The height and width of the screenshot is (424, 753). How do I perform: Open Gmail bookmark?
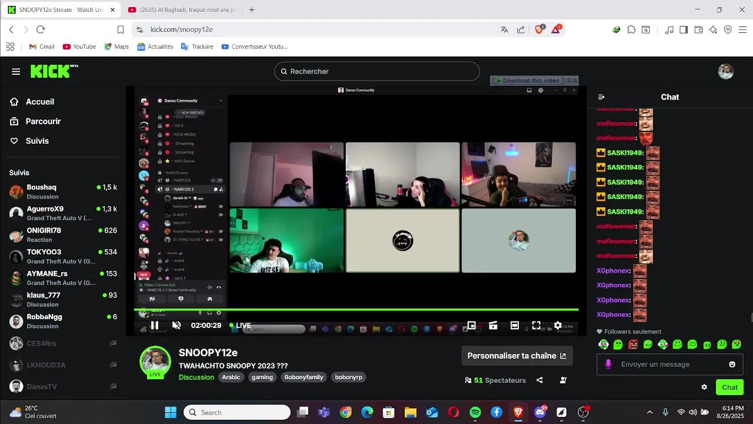pyautogui.click(x=42, y=47)
